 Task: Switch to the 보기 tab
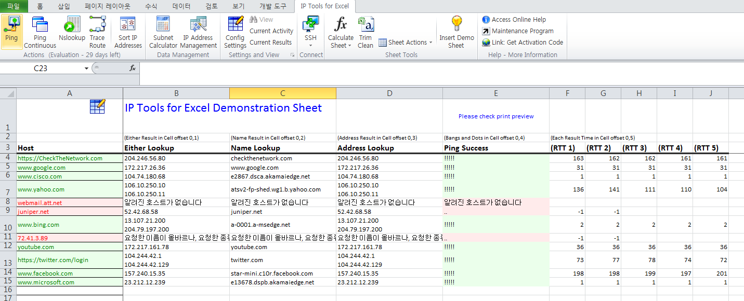point(239,6)
